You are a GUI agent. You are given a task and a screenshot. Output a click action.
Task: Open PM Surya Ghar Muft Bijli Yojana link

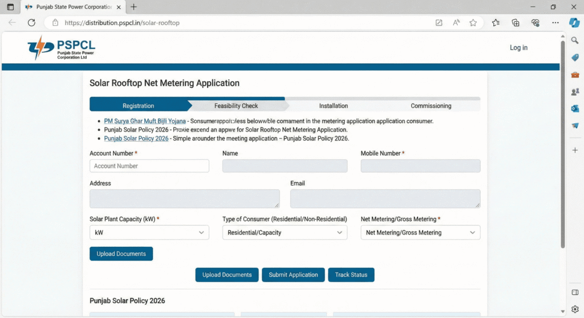(145, 121)
